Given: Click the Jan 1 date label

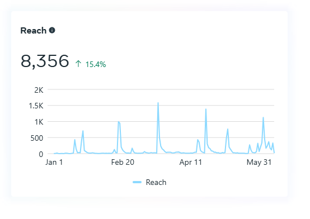Looking at the screenshot, I should click(54, 162).
